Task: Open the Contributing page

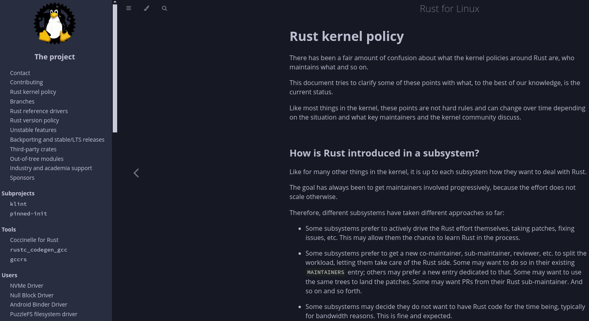Action: coord(26,82)
